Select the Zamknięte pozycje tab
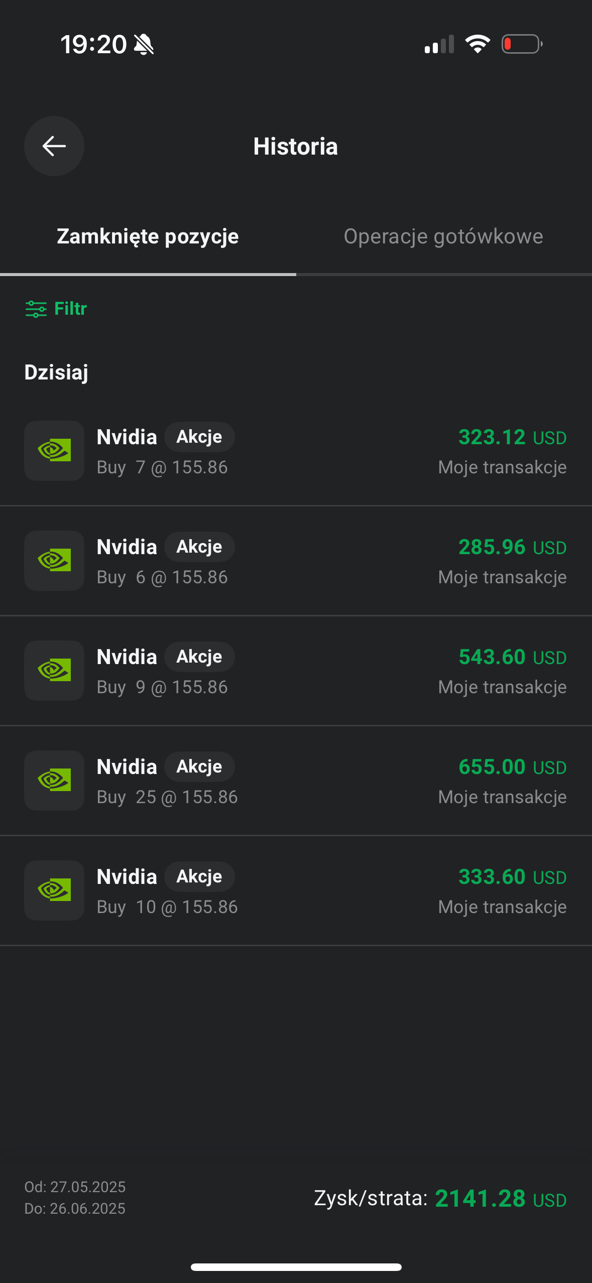The width and height of the screenshot is (592, 1283). (x=148, y=236)
